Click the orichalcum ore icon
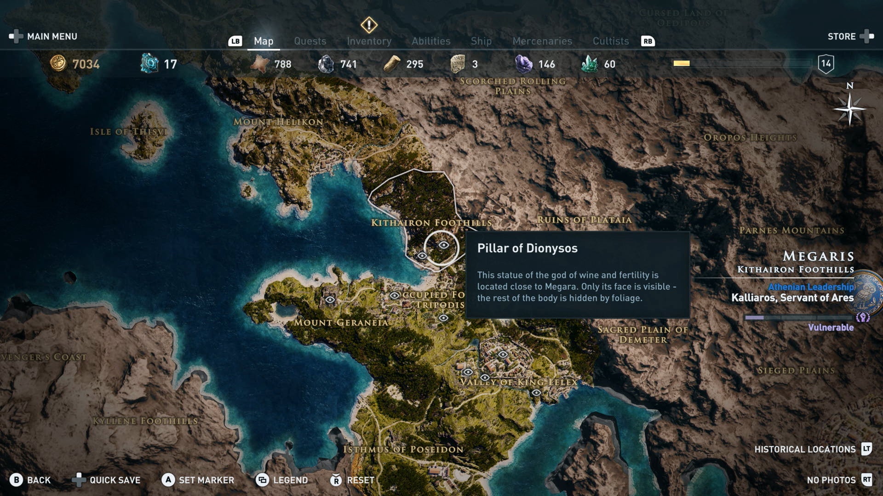 (149, 63)
